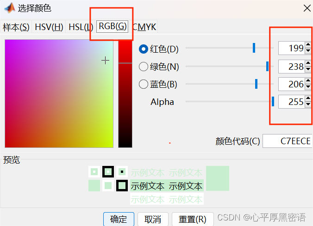The width and height of the screenshot is (313, 226).
Task: Switch to the 样本(S) tab
Action: pyautogui.click(x=16, y=27)
